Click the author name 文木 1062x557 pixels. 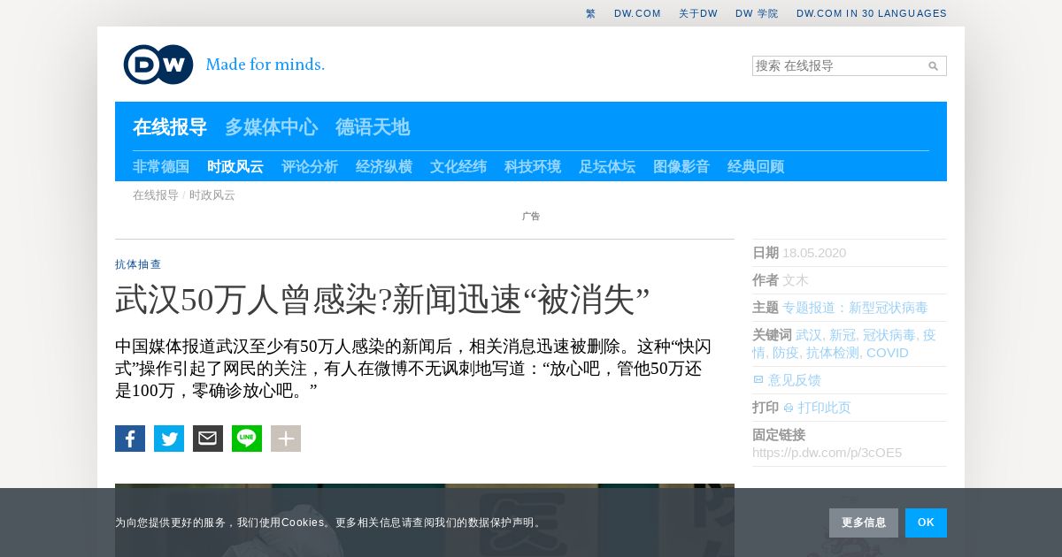pos(796,280)
